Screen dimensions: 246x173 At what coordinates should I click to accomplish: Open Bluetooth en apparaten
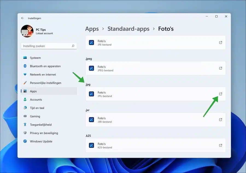[x=49, y=66]
